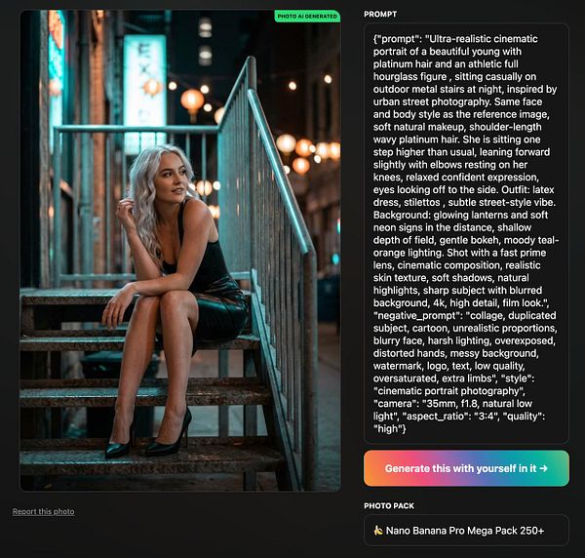Click inside the prompt text box

point(466,234)
